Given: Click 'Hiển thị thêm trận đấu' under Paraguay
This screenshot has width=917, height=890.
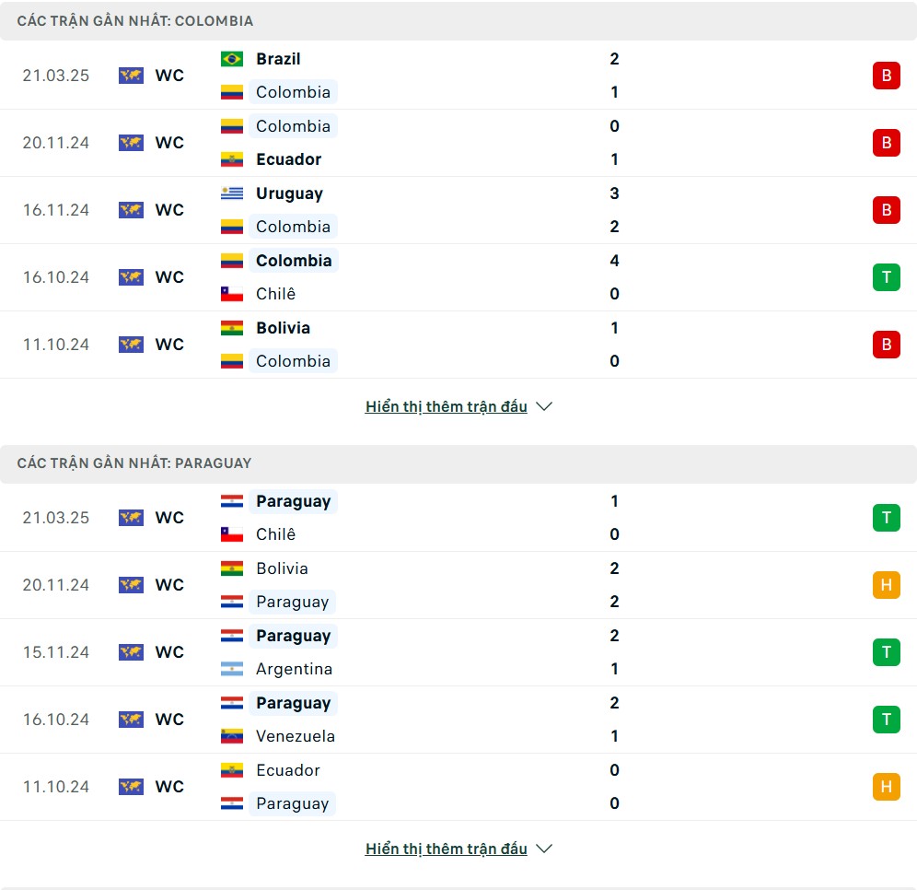Looking at the screenshot, I should pos(447,849).
